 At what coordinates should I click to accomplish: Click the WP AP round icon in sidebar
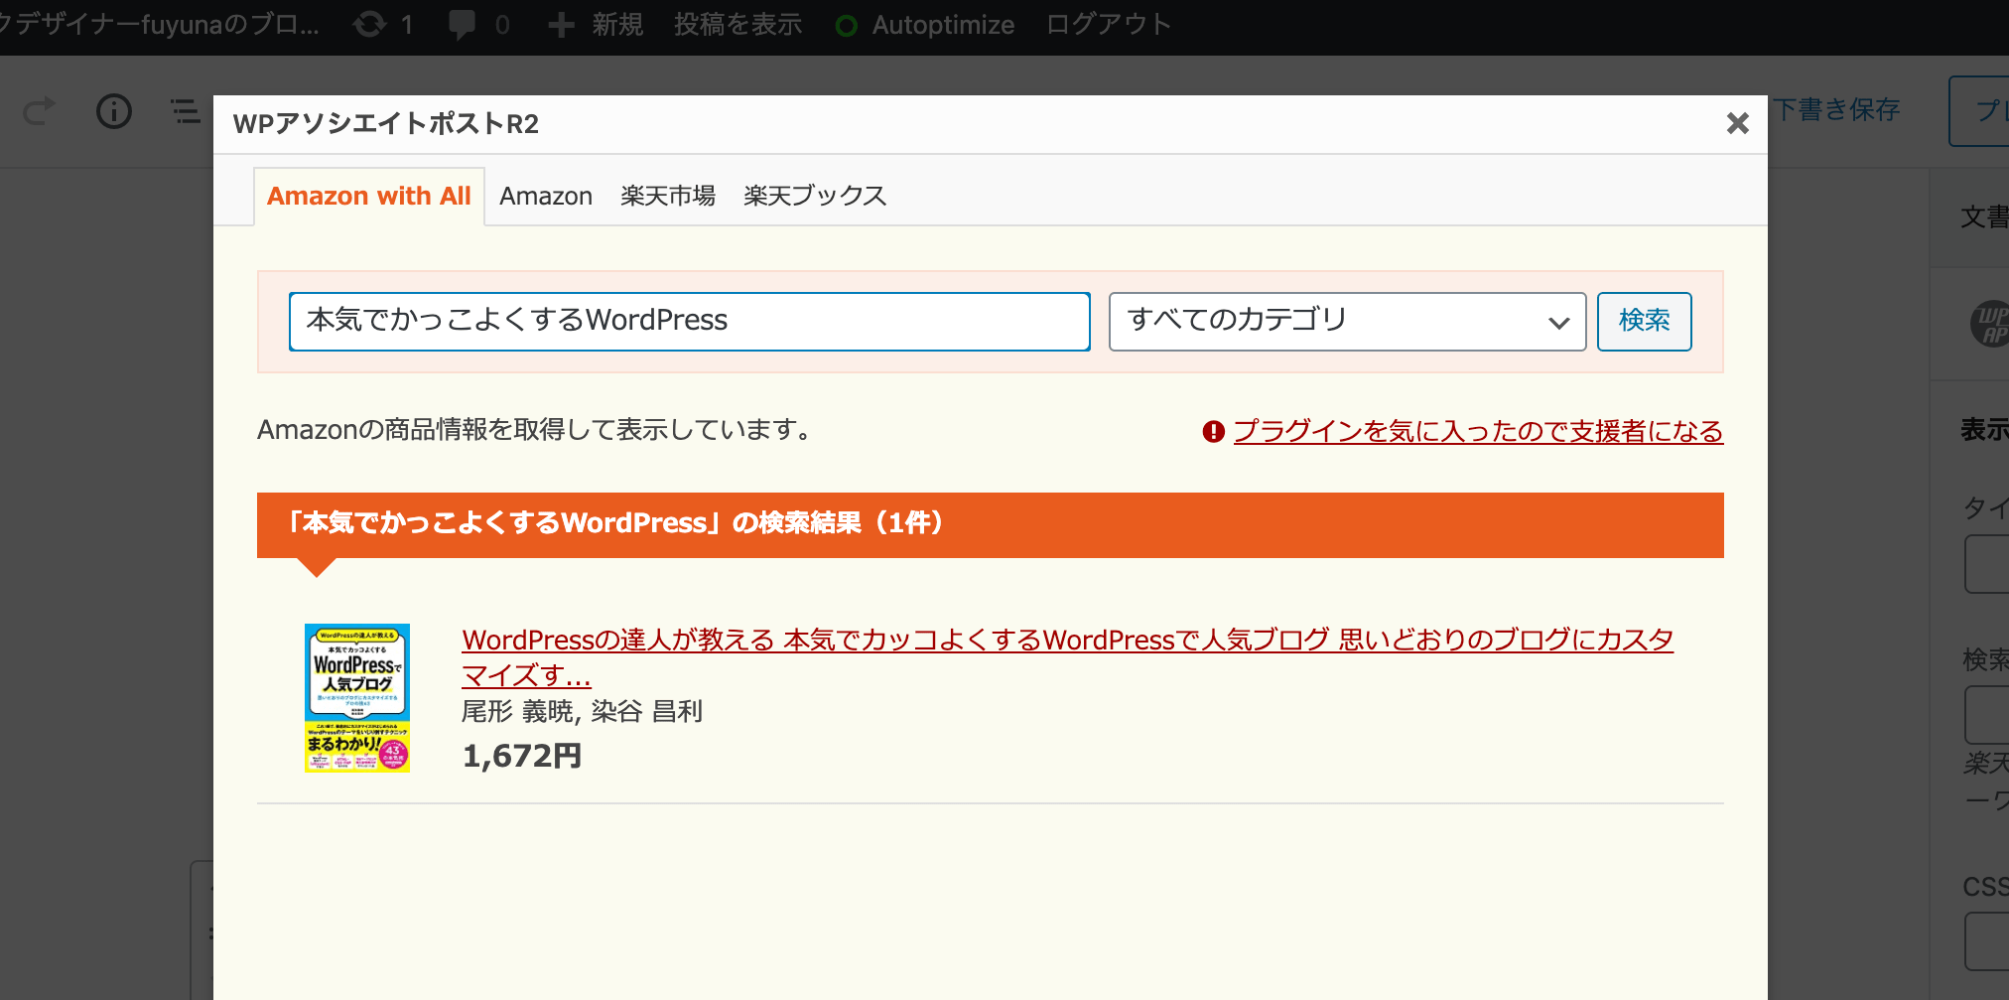[x=1989, y=324]
